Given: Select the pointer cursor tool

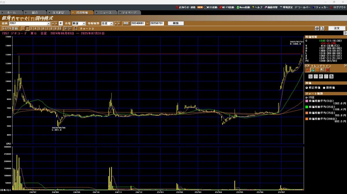Looking at the screenshot, I should click(311, 77).
